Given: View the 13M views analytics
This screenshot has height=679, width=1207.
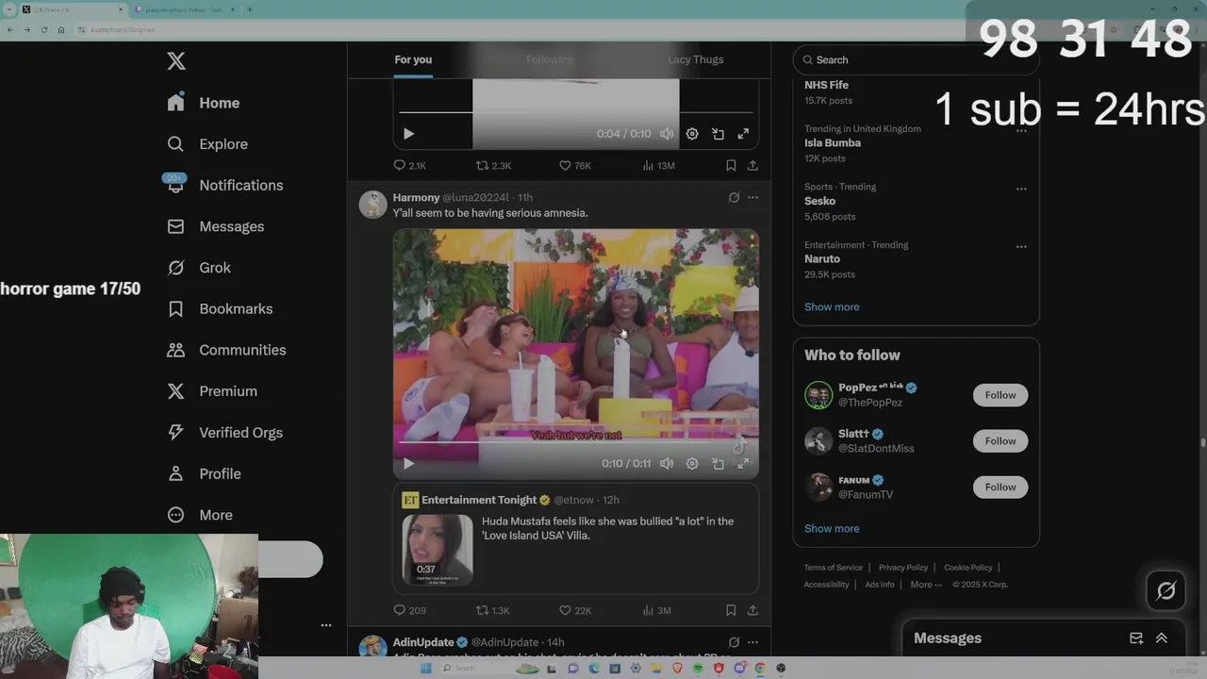Looking at the screenshot, I should (x=658, y=165).
